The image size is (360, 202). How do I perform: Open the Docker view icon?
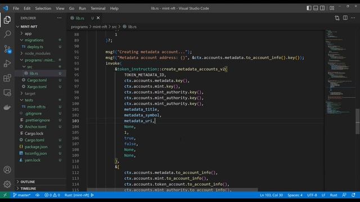[7, 107]
